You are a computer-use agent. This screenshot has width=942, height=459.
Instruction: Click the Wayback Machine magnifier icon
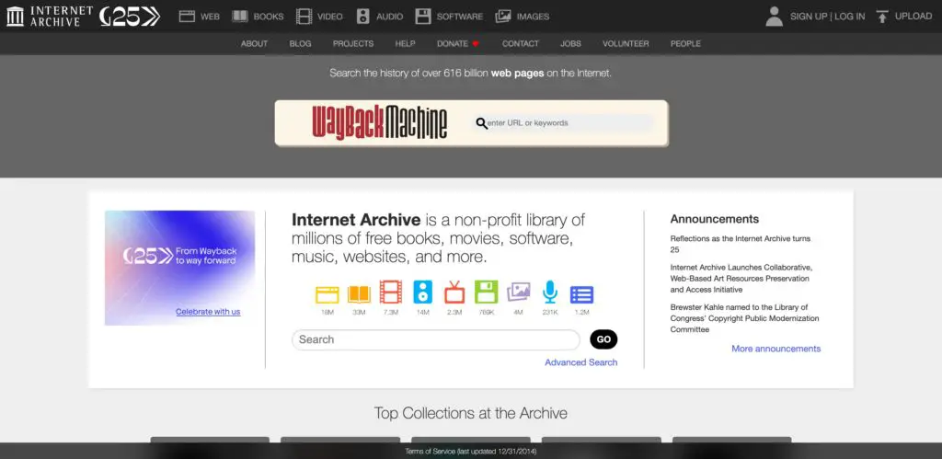(x=481, y=123)
